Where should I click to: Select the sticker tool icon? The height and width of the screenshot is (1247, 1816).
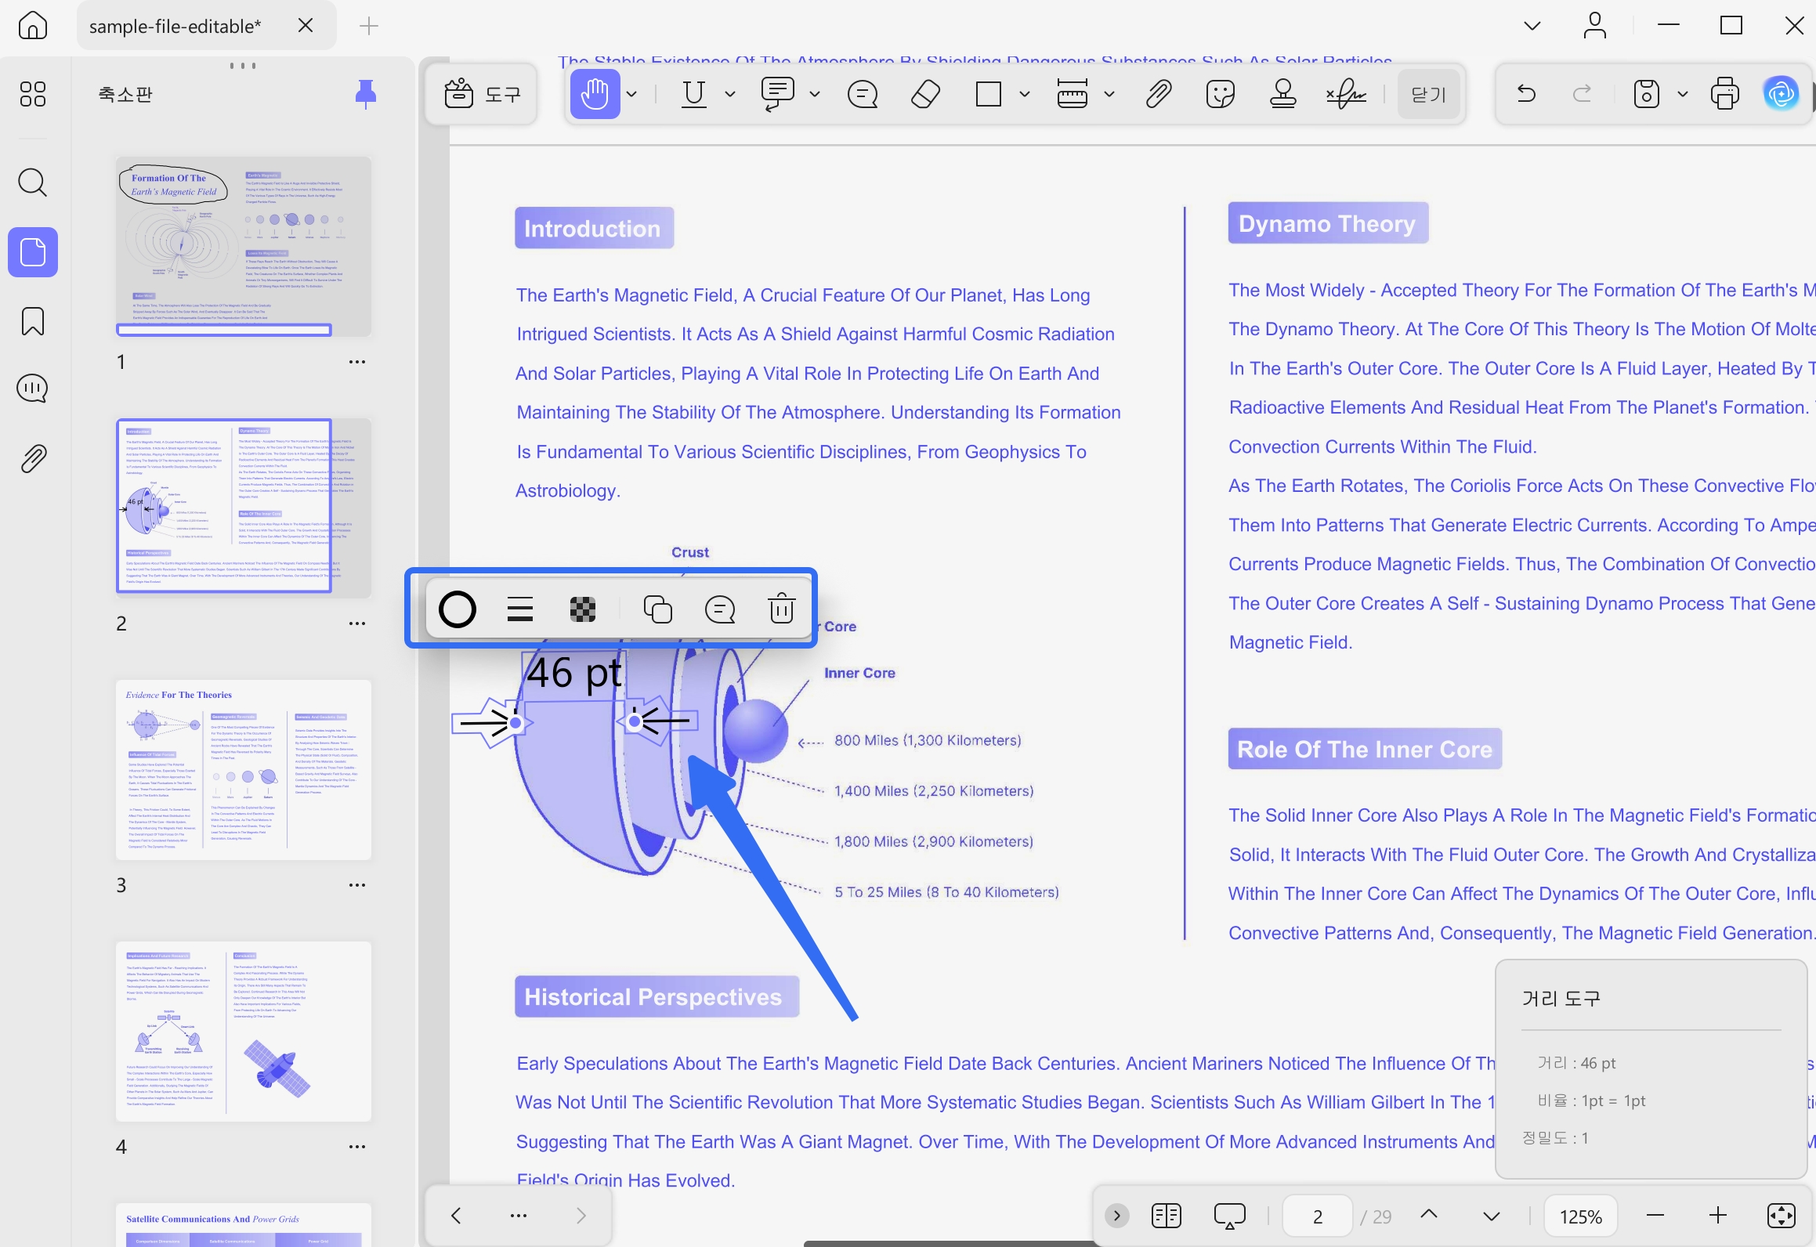pos(1220,95)
